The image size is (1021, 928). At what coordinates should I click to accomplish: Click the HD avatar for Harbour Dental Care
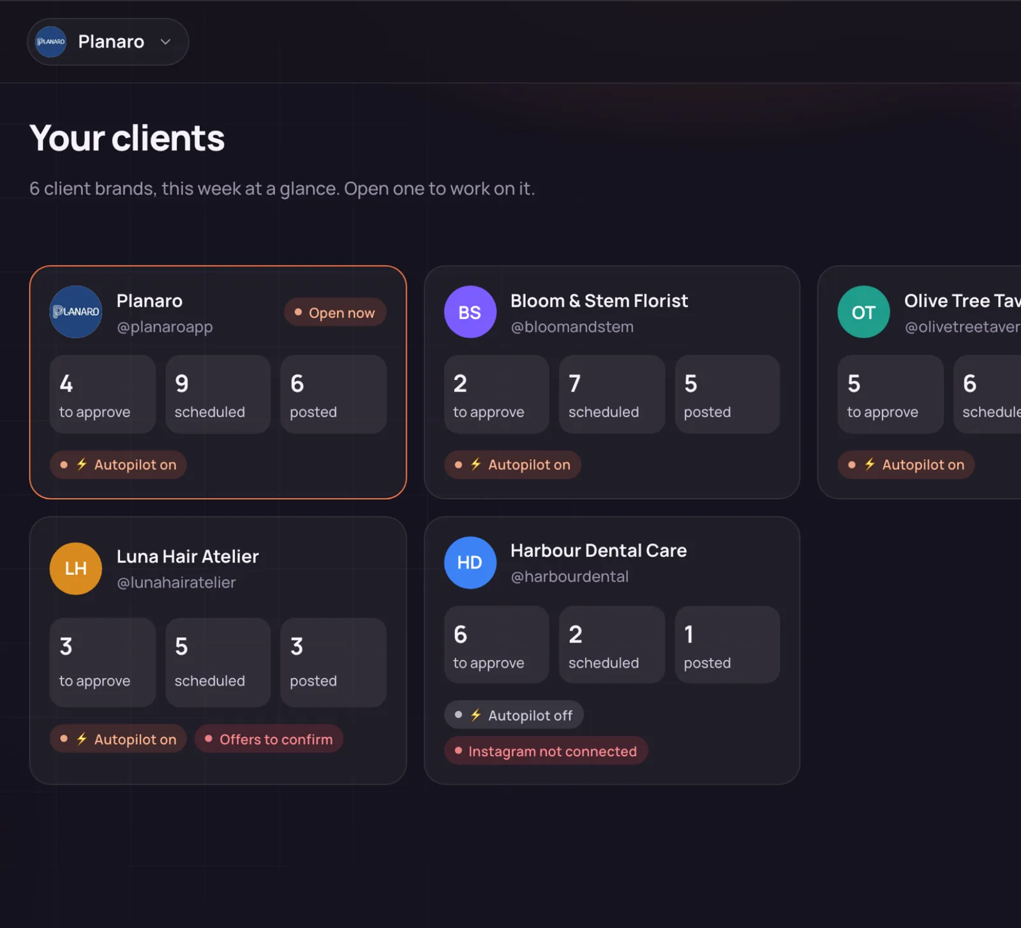(x=470, y=563)
